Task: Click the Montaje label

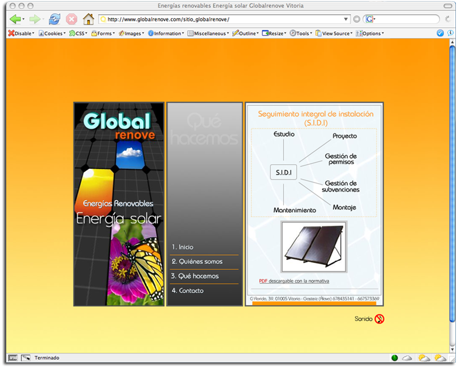Action: (x=345, y=207)
